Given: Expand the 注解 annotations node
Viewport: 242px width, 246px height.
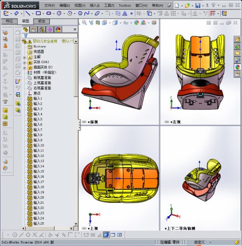Looking at the screenshot, I should pyautogui.click(x=24, y=58).
